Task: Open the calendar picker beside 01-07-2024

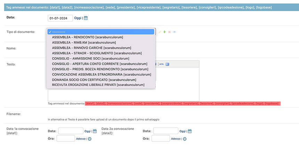Action: pos(86,18)
